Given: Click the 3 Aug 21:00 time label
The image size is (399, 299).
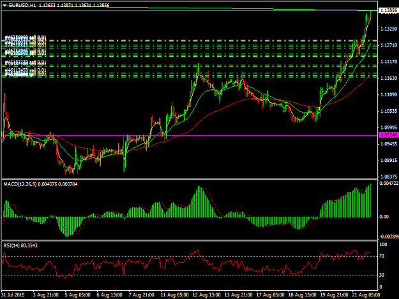Looking at the screenshot, I should pos(45,295).
